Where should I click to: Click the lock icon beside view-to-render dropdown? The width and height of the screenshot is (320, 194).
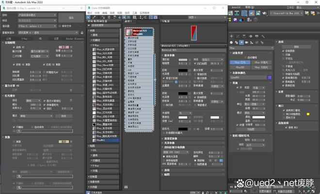tap(82, 32)
